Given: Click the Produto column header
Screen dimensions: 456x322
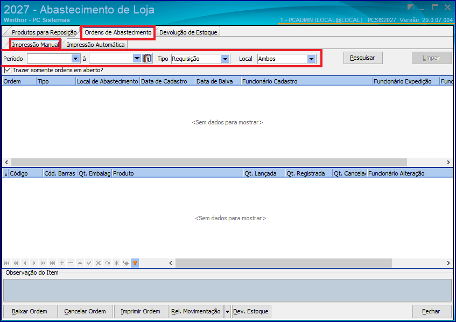Looking at the screenshot, I should point(178,173).
